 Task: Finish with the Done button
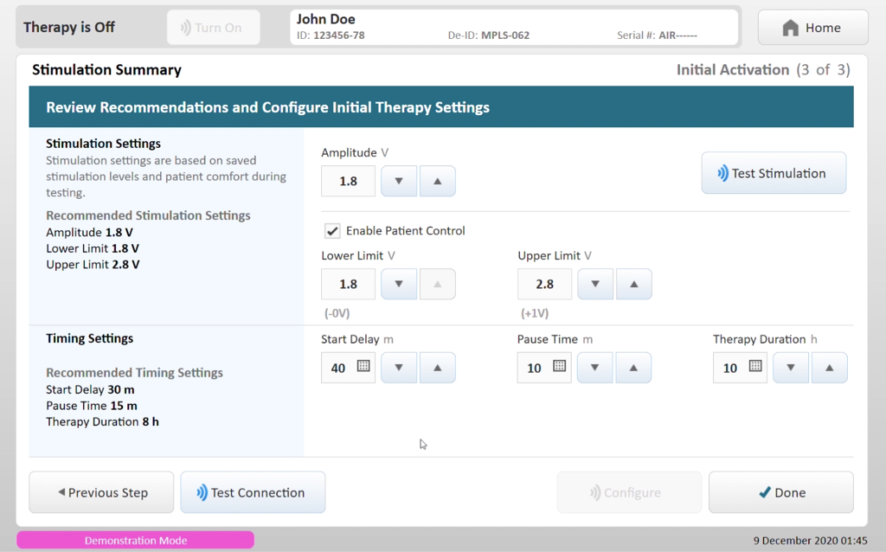click(781, 492)
